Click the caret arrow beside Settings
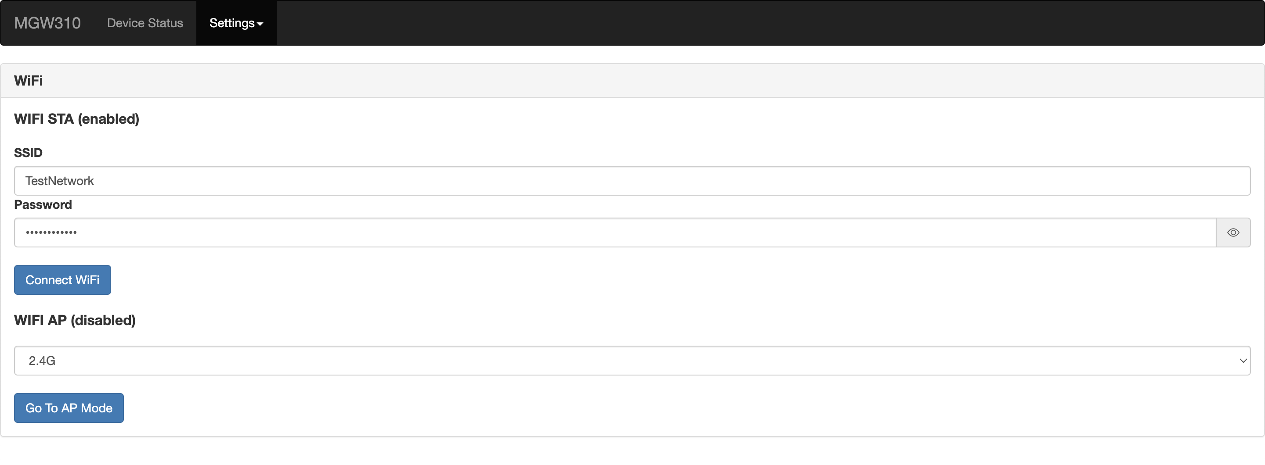This screenshot has height=465, width=1265. (x=260, y=24)
